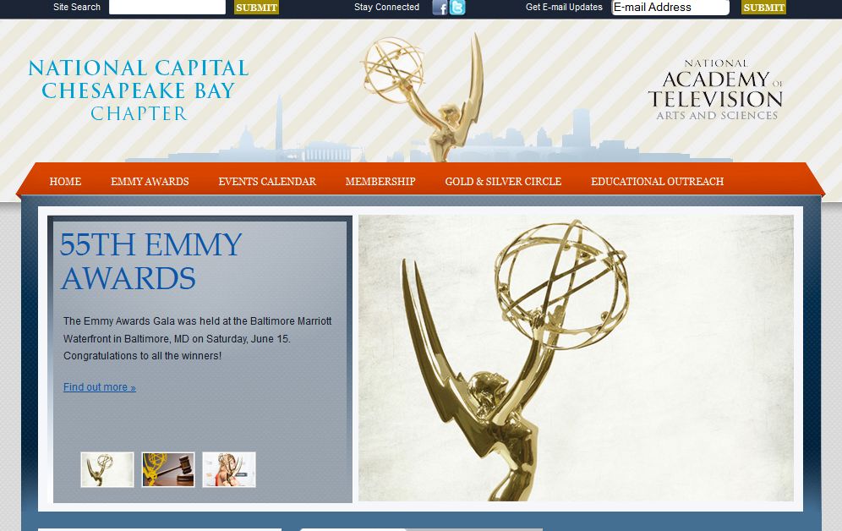Follow the 'Find out more »' link
The height and width of the screenshot is (531, 842).
tap(100, 387)
